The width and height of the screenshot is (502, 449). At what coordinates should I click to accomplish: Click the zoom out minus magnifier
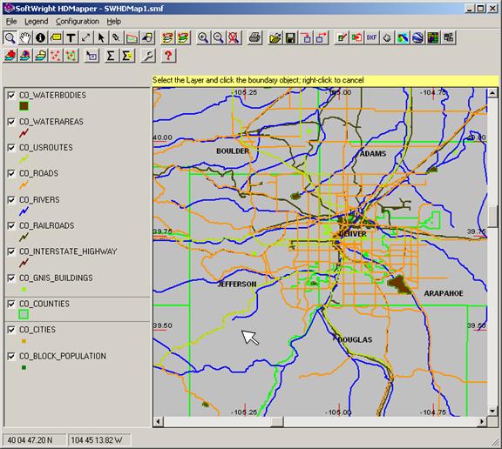click(219, 37)
